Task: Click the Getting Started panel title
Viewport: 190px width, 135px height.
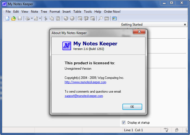Action: pyautogui.click(x=132, y=25)
